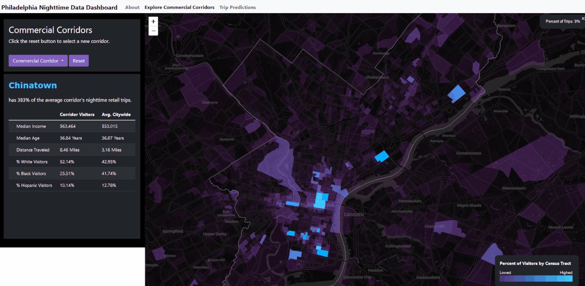Image resolution: width=585 pixels, height=286 pixels.
Task: Open the About page
Action: 132,7
